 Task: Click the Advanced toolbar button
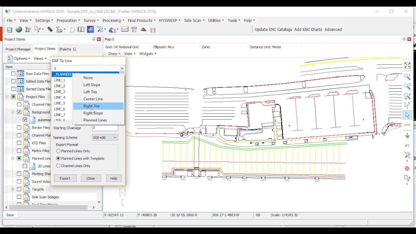coord(333,30)
